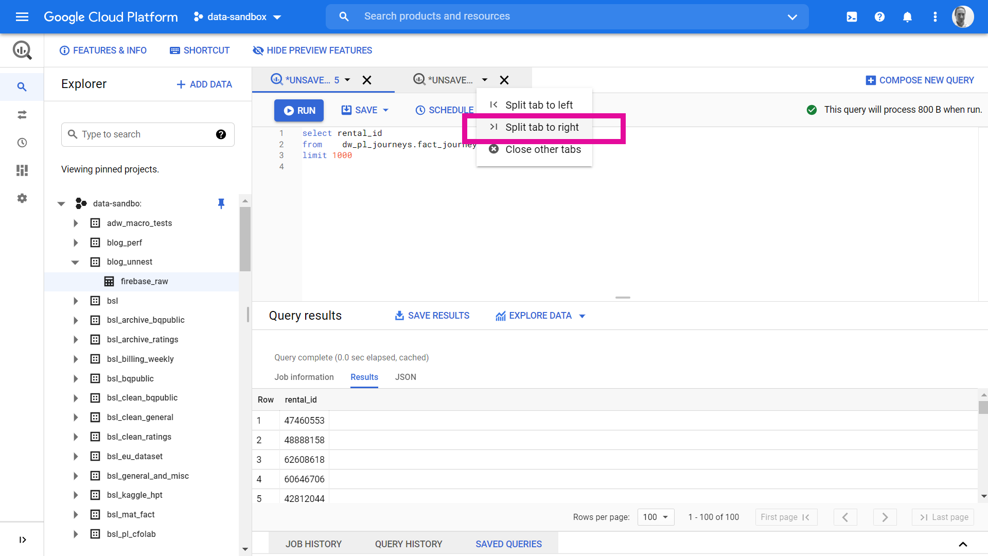Open the three-dot settings menu
Image resolution: width=988 pixels, height=556 pixels.
[x=935, y=16]
